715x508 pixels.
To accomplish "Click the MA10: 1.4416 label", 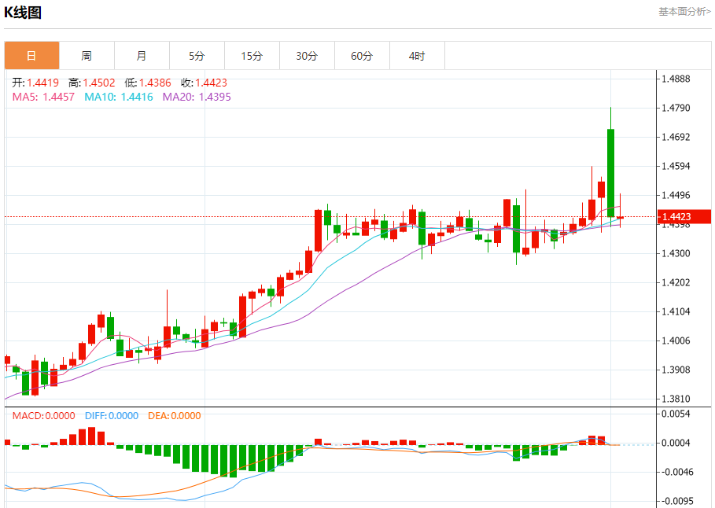I will click(x=119, y=97).
